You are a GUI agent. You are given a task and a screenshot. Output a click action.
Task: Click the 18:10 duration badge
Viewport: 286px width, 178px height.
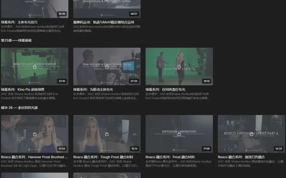[207, 81]
